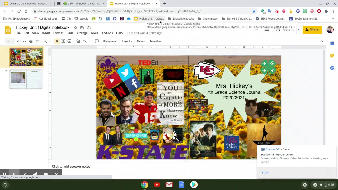
Task: Click the zoom magnifier tool
Action: click(x=45, y=41)
